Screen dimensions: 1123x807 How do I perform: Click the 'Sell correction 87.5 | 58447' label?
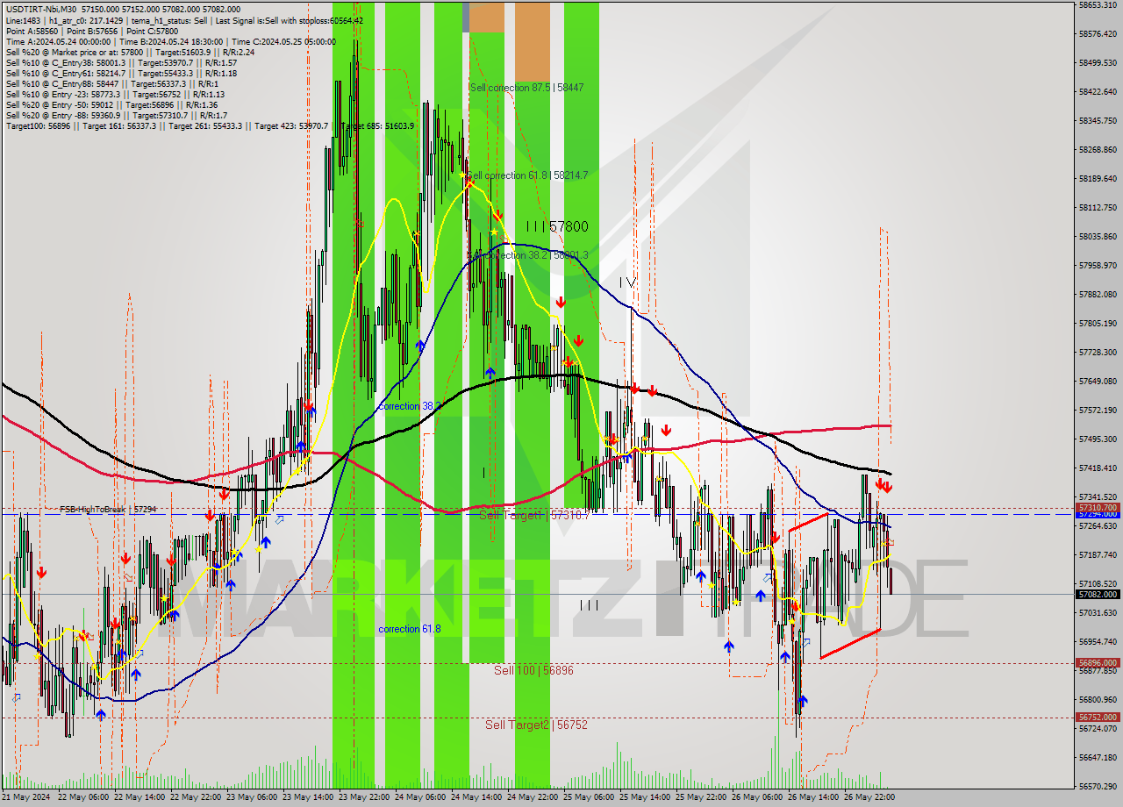coord(526,88)
